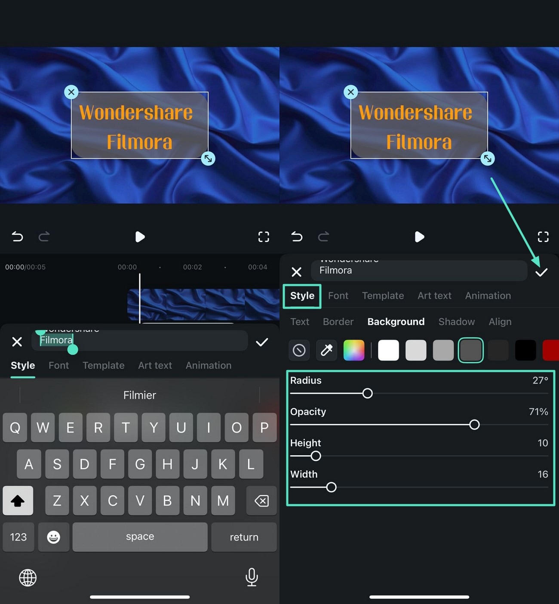Open Font tab in right screen

coord(338,296)
